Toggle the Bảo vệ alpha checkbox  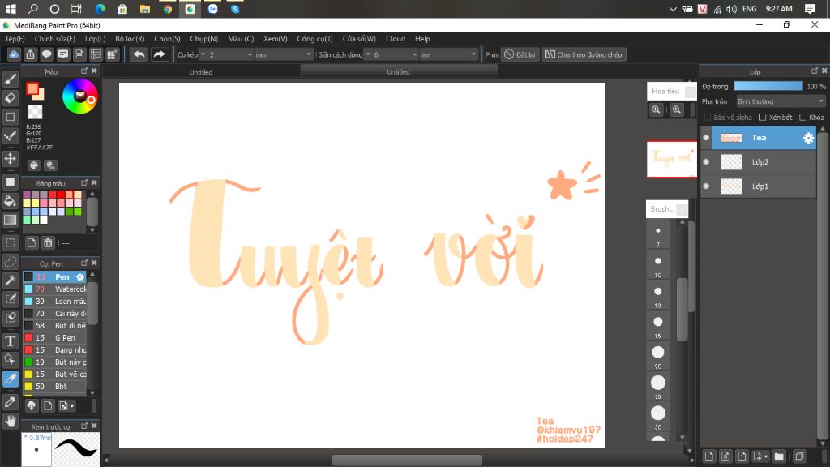point(707,117)
